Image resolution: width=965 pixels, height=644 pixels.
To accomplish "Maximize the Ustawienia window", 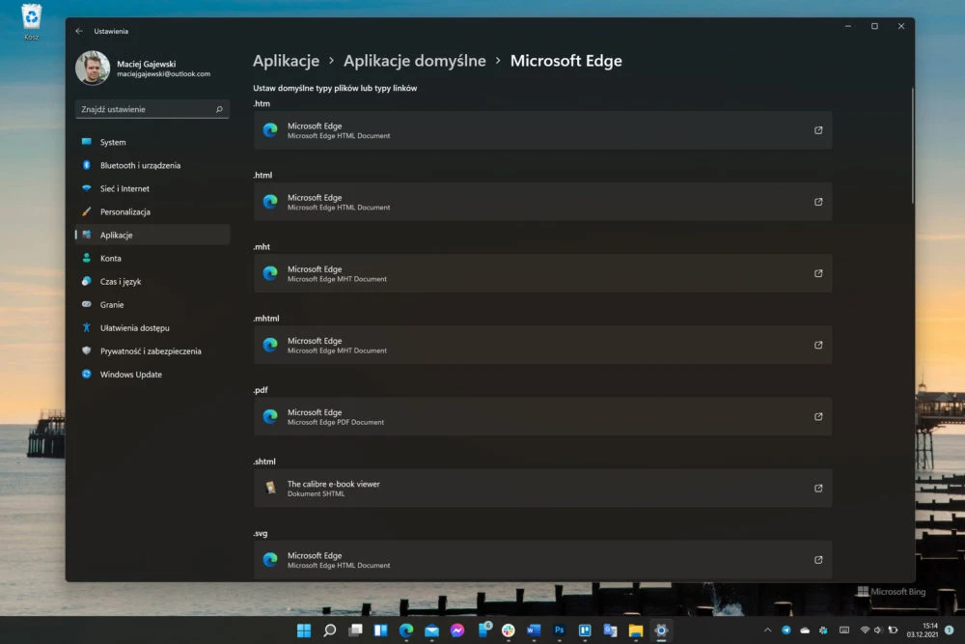I will tap(874, 26).
